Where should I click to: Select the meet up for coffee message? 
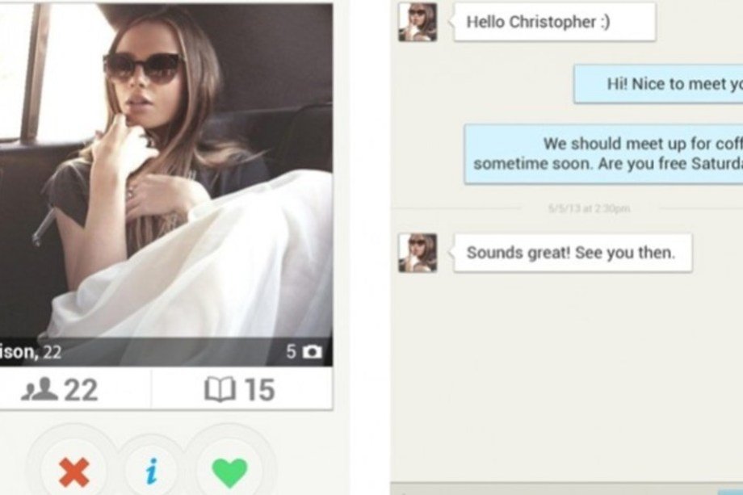click(x=604, y=154)
